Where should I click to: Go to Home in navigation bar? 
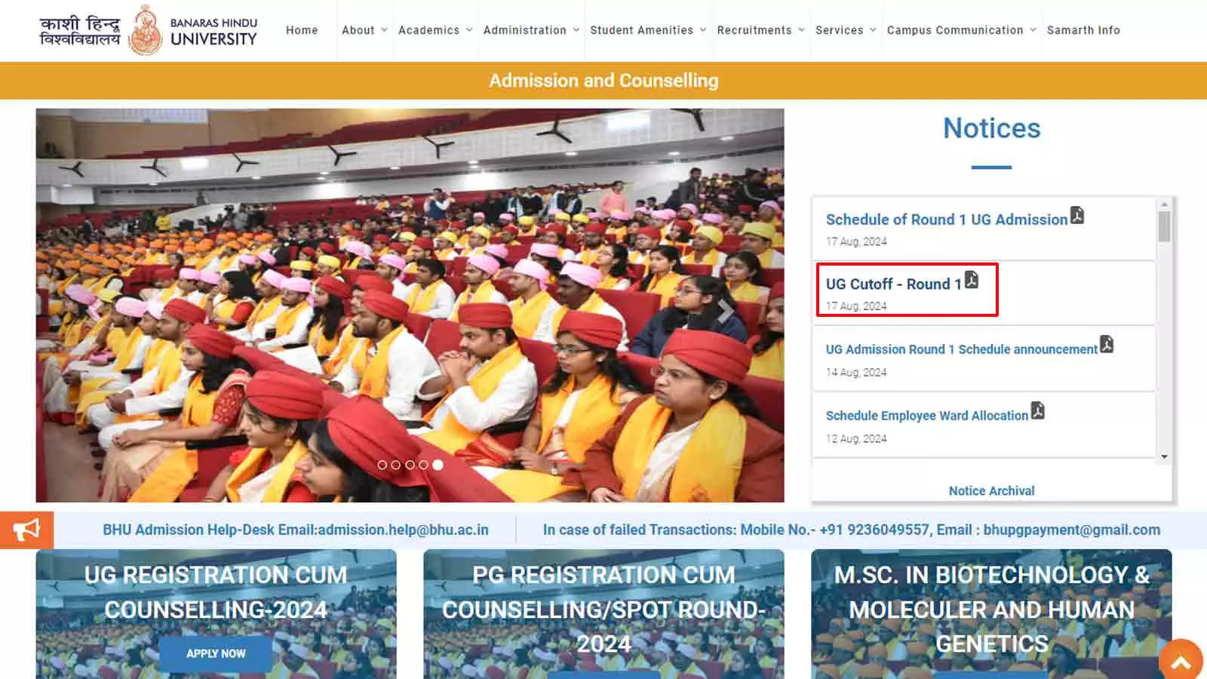tap(302, 30)
